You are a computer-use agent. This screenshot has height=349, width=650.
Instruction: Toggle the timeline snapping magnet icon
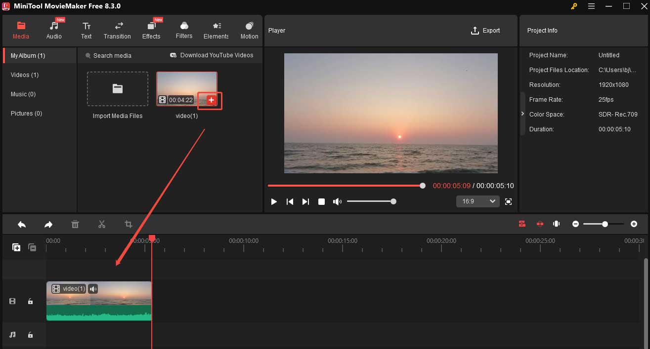pos(522,224)
